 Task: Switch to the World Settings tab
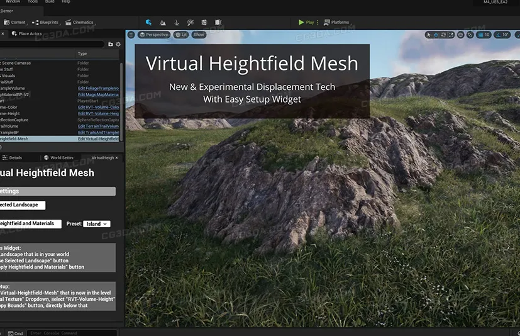point(58,158)
